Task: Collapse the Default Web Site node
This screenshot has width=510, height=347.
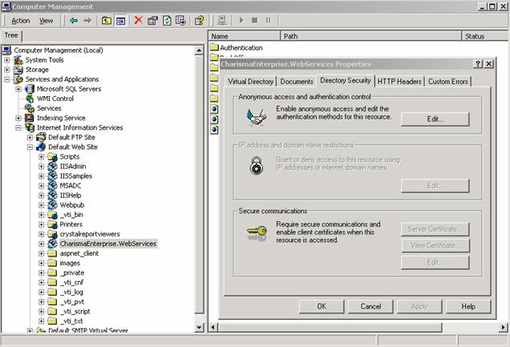Action: click(30, 147)
